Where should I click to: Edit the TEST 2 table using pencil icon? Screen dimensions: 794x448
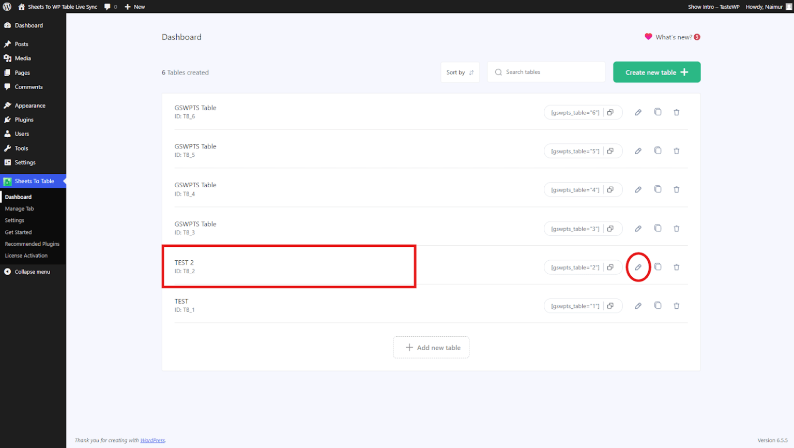coord(638,267)
